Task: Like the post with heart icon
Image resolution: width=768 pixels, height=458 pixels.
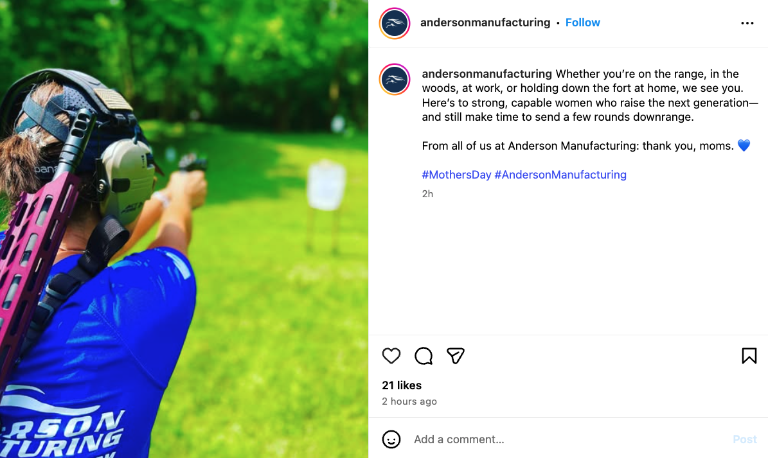Action: (x=391, y=356)
